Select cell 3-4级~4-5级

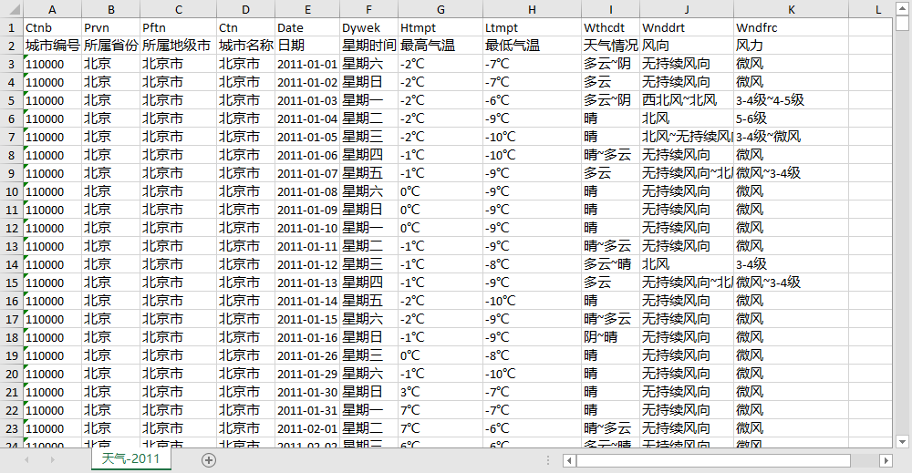pyautogui.click(x=792, y=100)
